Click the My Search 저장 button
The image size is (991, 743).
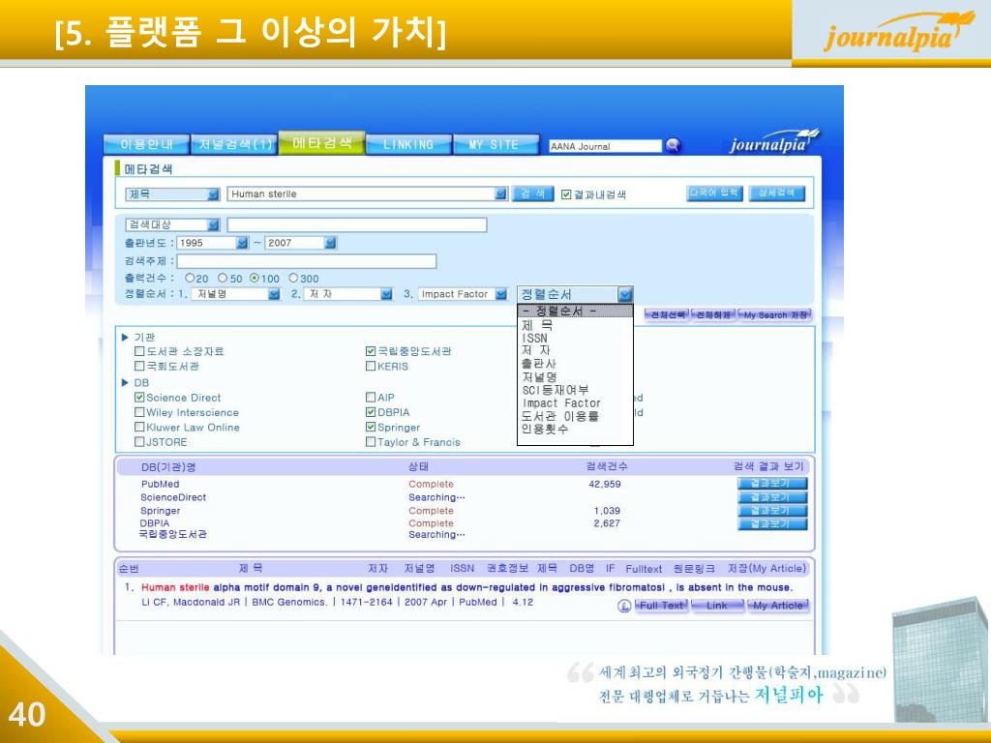pyautogui.click(x=775, y=314)
